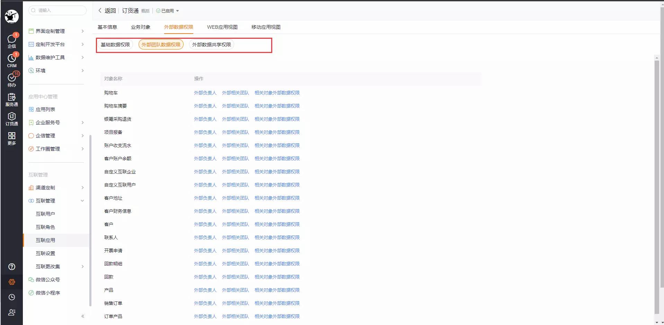Open 外部相关团队 for 订单产品 row

point(236,316)
